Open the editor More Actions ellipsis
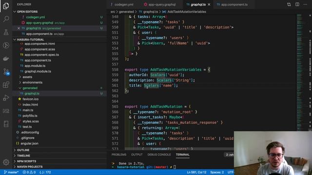Image resolution: width=312 pixels, height=175 pixels. (x=305, y=4)
